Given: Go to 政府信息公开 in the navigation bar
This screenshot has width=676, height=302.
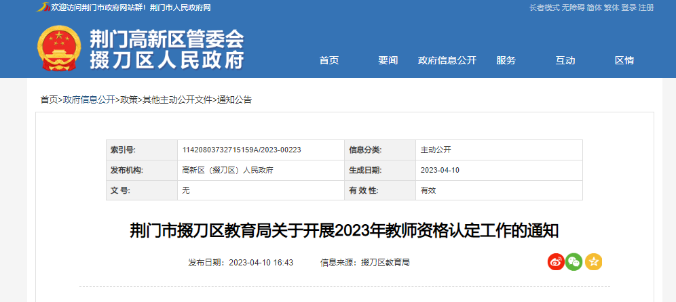Looking at the screenshot, I should click(x=447, y=61).
